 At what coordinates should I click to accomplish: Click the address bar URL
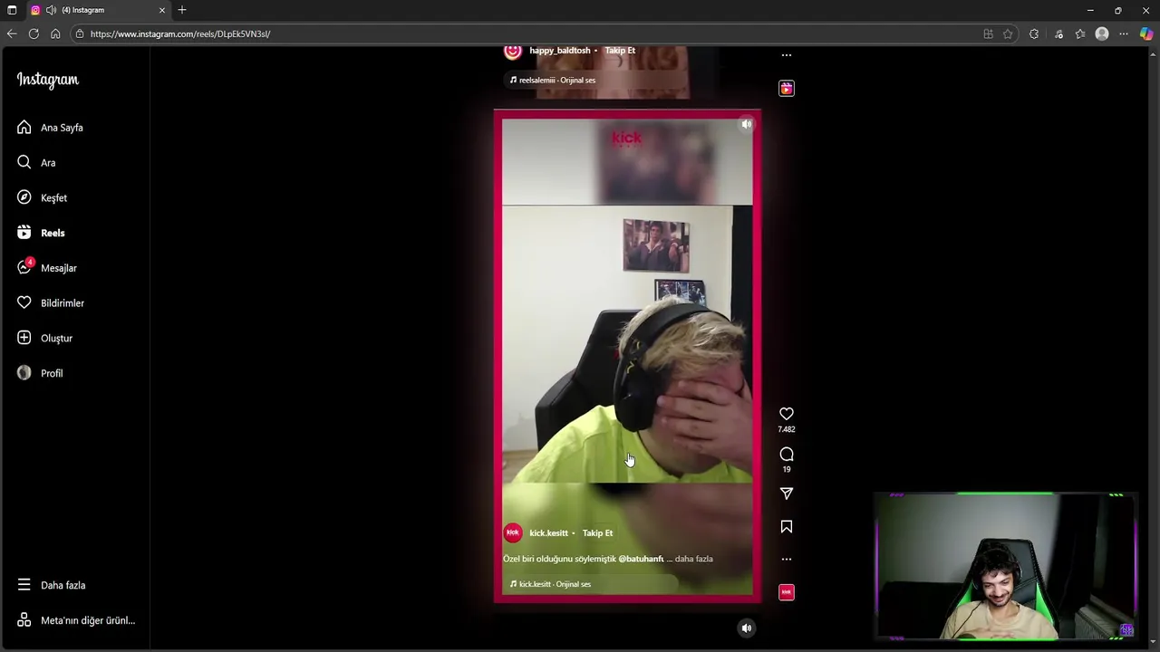(180, 34)
